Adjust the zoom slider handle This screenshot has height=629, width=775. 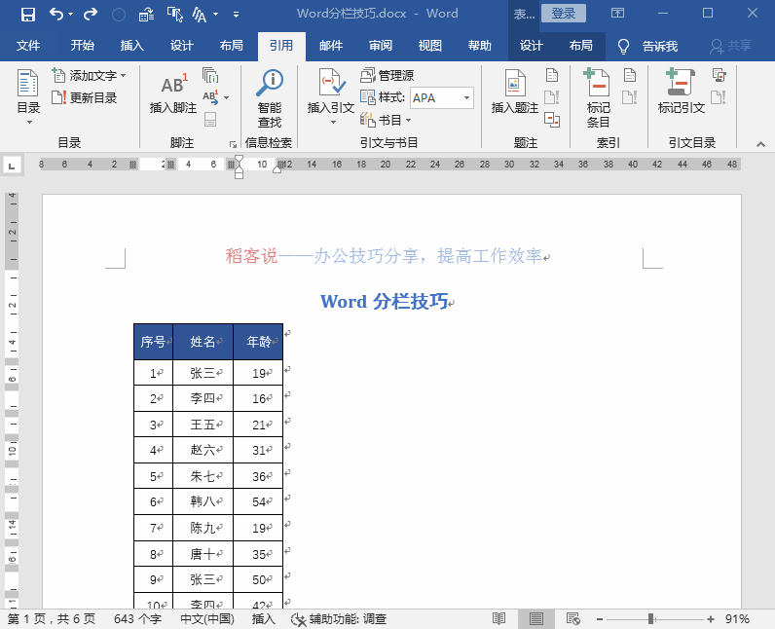(x=651, y=618)
